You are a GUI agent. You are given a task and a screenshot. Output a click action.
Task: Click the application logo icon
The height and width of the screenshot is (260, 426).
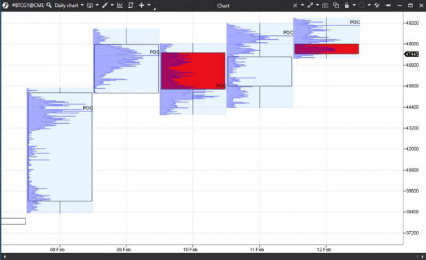5,6
